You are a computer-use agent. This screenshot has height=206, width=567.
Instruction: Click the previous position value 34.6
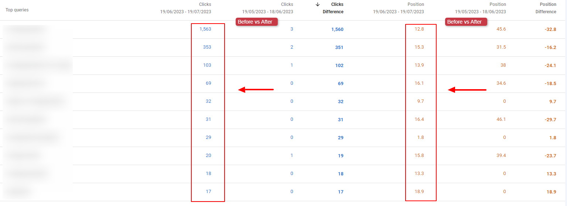tap(501, 83)
